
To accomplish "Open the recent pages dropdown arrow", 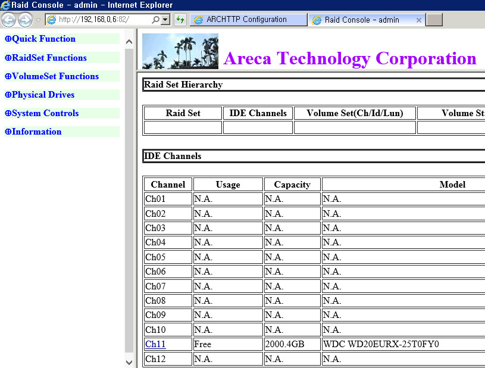I will coord(38,20).
